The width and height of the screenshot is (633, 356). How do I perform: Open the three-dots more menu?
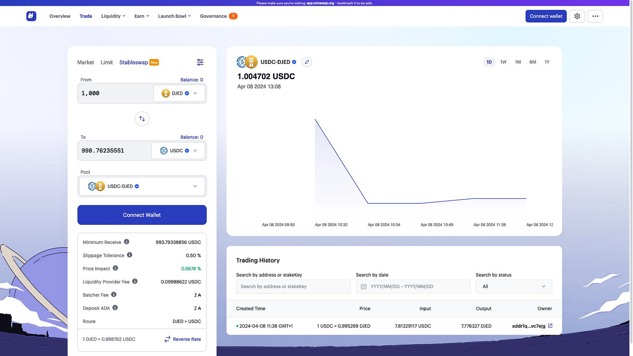click(x=595, y=16)
